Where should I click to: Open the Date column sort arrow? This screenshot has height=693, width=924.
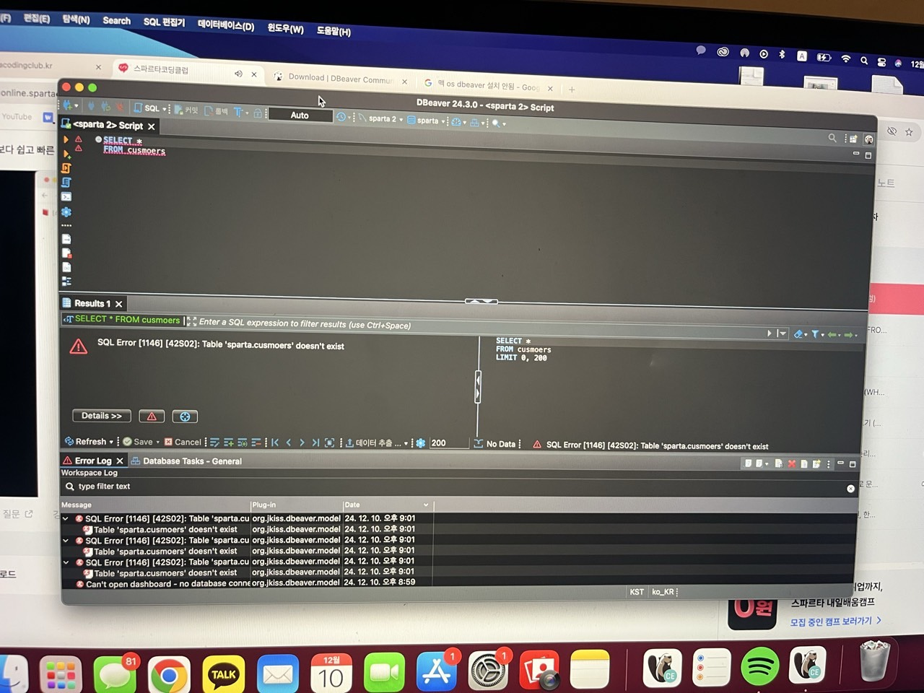(426, 505)
